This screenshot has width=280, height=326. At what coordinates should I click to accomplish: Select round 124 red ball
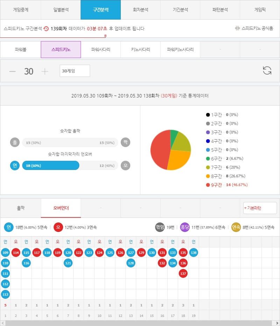(99, 253)
